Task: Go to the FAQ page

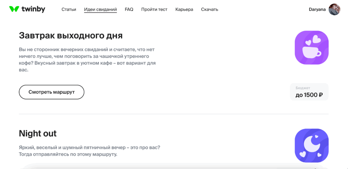Action: (x=129, y=10)
